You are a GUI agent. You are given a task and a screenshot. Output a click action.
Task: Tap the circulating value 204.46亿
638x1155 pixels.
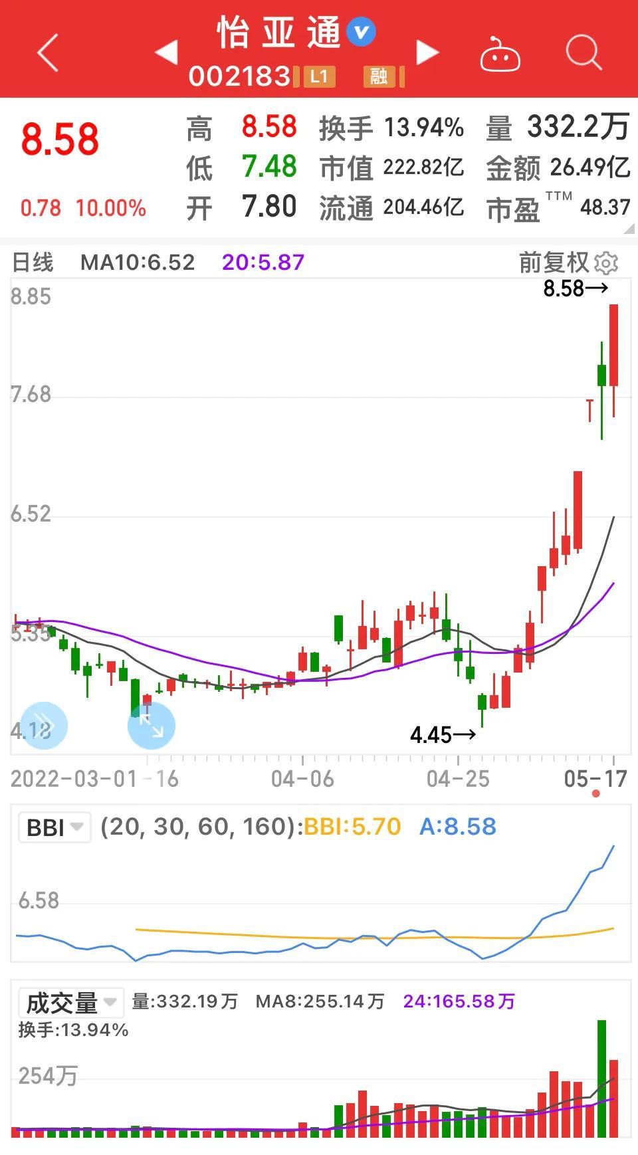coord(423,207)
